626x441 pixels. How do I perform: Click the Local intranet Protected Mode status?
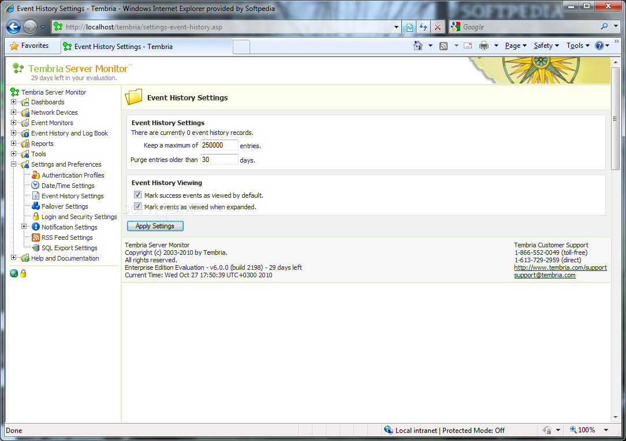(444, 430)
